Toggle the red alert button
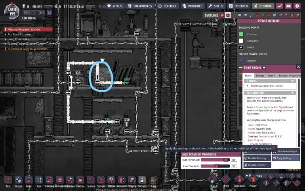 pos(50,13)
